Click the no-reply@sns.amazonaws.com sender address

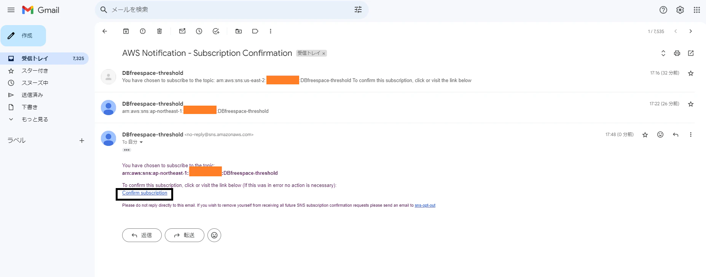pyautogui.click(x=219, y=135)
